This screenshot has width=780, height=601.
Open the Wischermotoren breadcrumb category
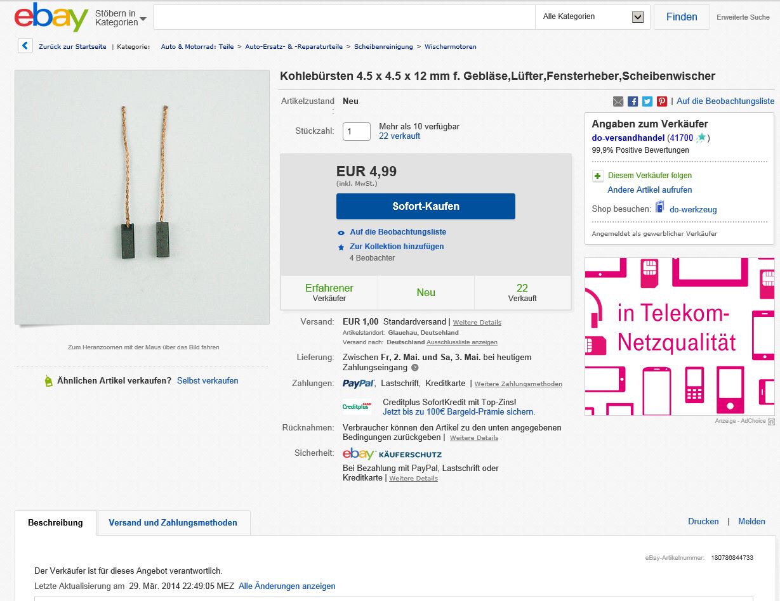click(x=451, y=47)
